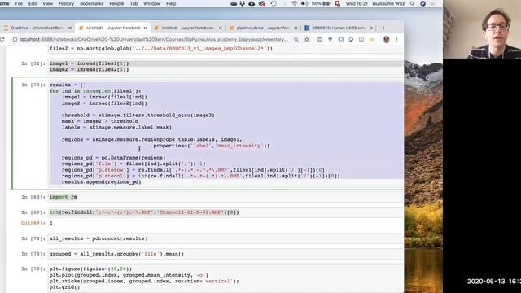
Task: Click the files2 = np.sort code line
Action: [161, 49]
